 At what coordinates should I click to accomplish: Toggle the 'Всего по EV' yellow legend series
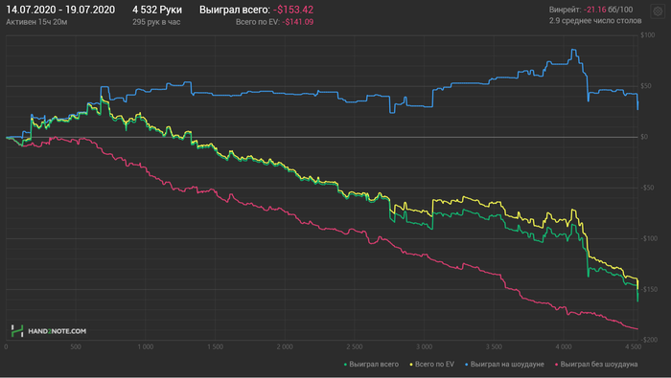pos(431,365)
